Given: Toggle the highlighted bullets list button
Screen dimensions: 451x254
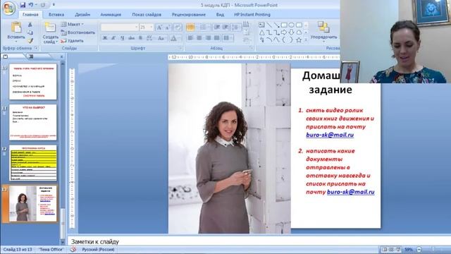Looking at the screenshot, I should click(190, 28).
